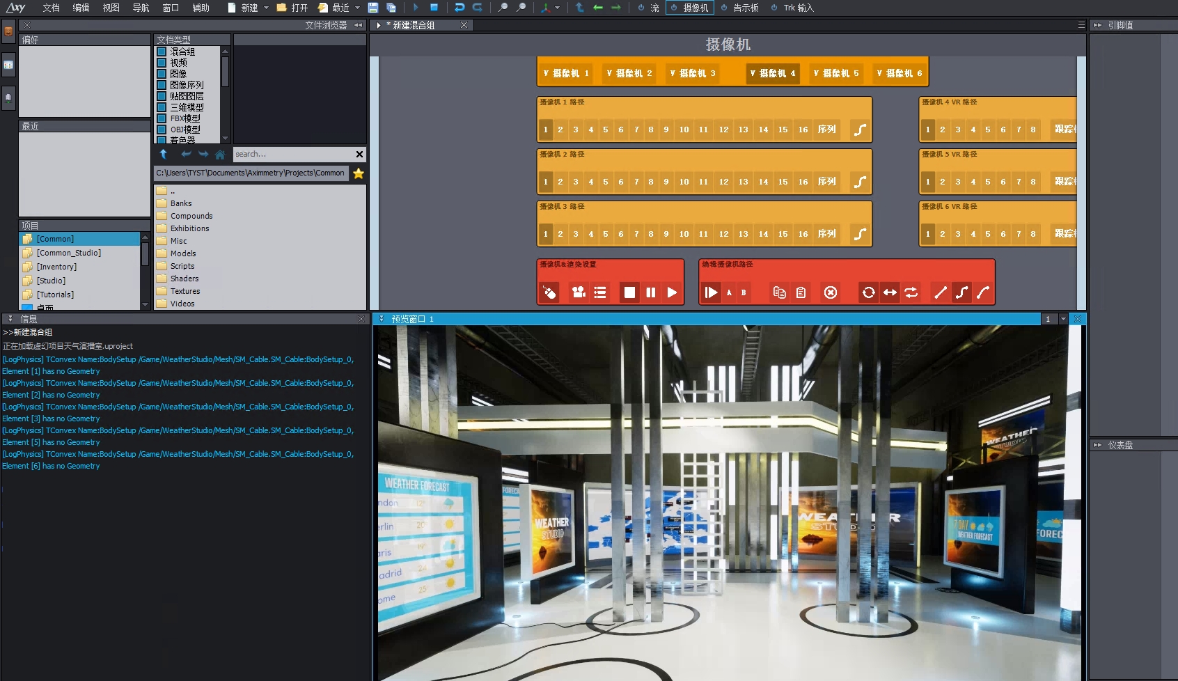Click the first magnifier zoom icon

[503, 8]
